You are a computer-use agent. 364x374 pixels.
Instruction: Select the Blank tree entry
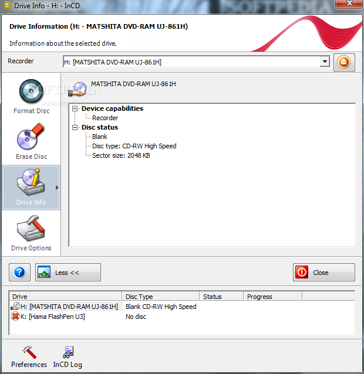point(100,137)
